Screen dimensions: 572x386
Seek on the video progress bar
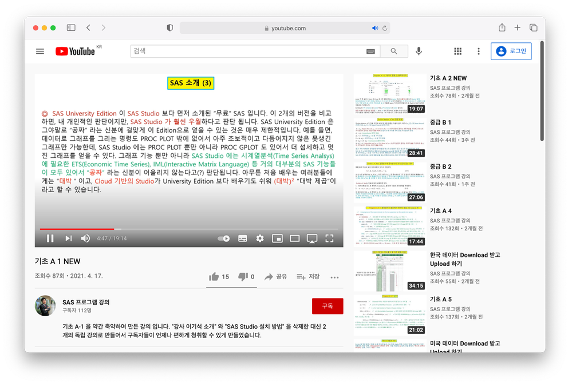point(189,229)
